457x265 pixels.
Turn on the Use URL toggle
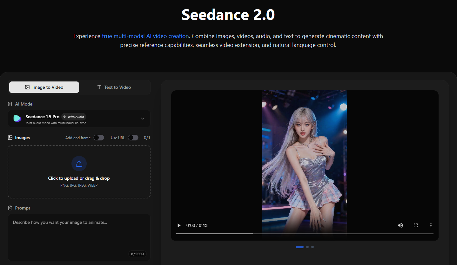(133, 138)
